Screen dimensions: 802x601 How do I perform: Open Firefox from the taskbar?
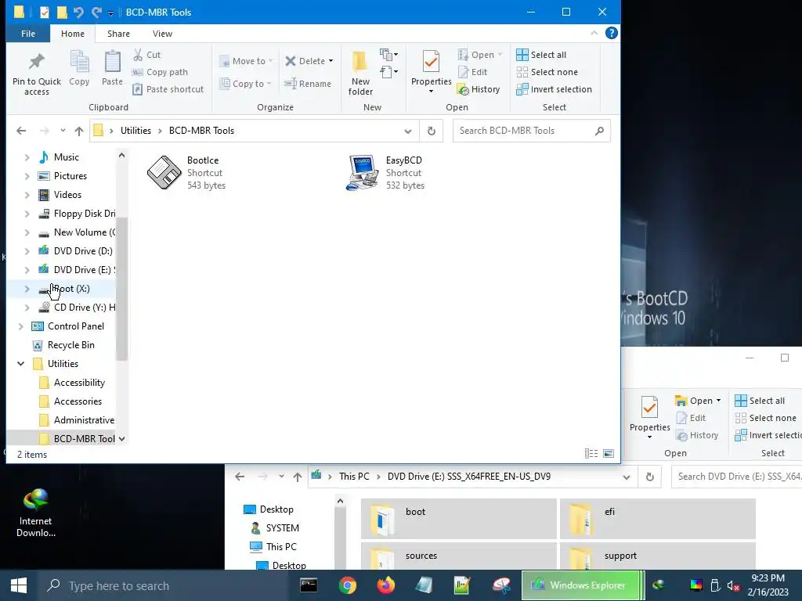[386, 585]
